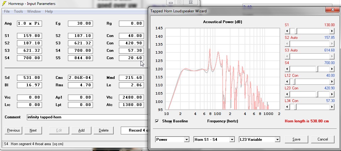Click the Vtc field showing 2480.00

[131, 97]
